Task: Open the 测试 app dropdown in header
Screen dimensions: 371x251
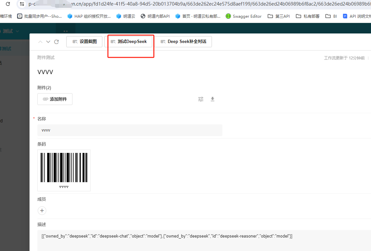Action: point(10,31)
